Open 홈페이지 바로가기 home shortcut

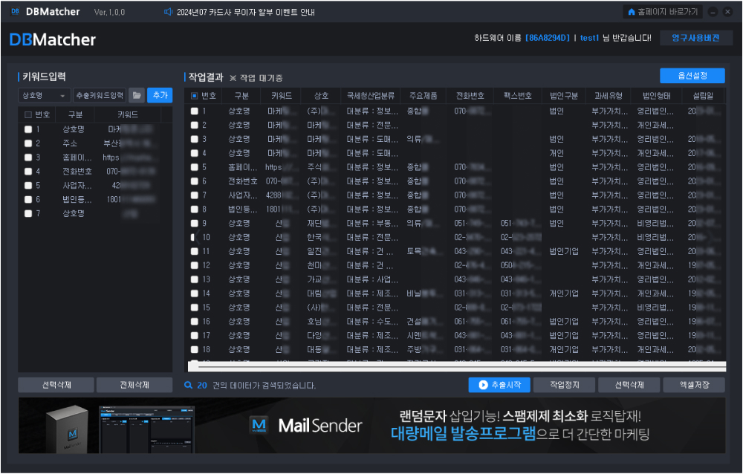pos(663,13)
